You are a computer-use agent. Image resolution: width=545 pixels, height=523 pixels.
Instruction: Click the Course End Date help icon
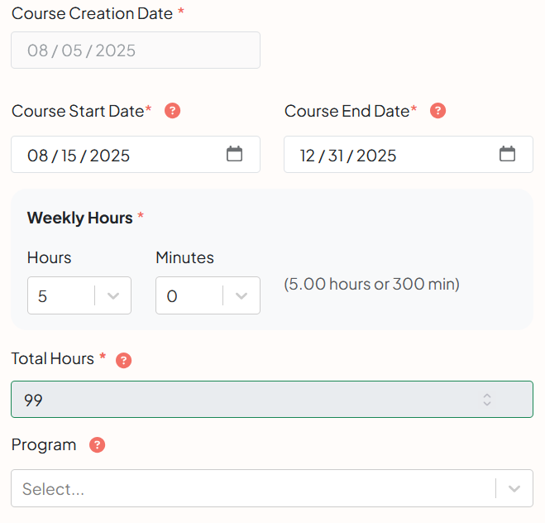(438, 111)
